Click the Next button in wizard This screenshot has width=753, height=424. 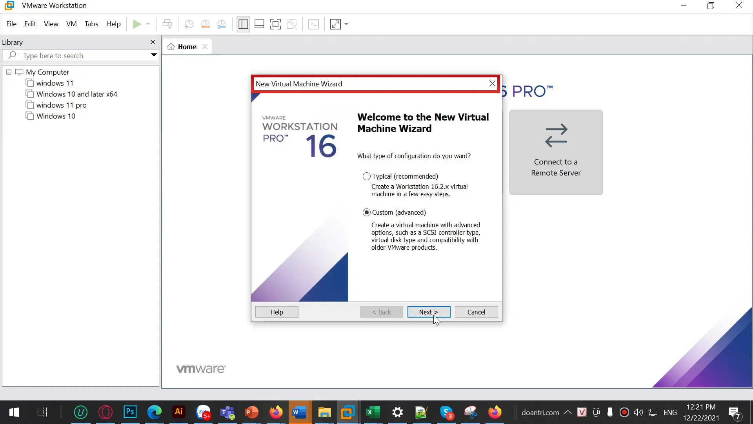tap(428, 312)
